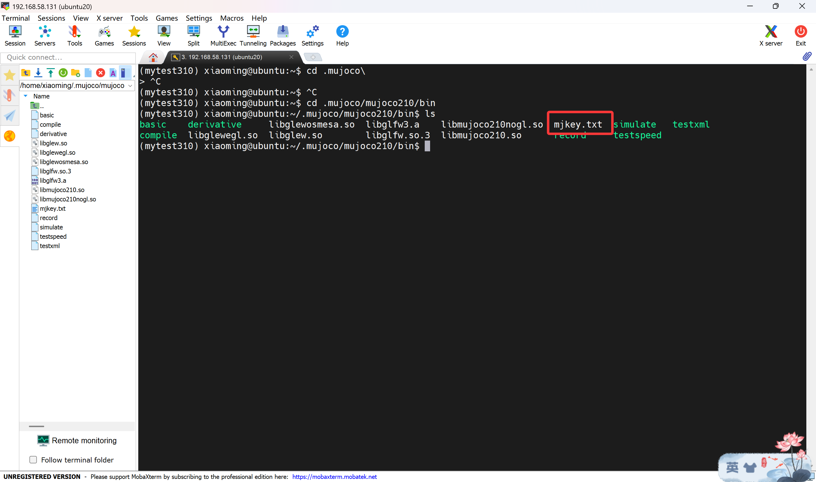Open the mobaxterm.mobatek.net link
Screen dimensions: 816x482
coord(334,476)
